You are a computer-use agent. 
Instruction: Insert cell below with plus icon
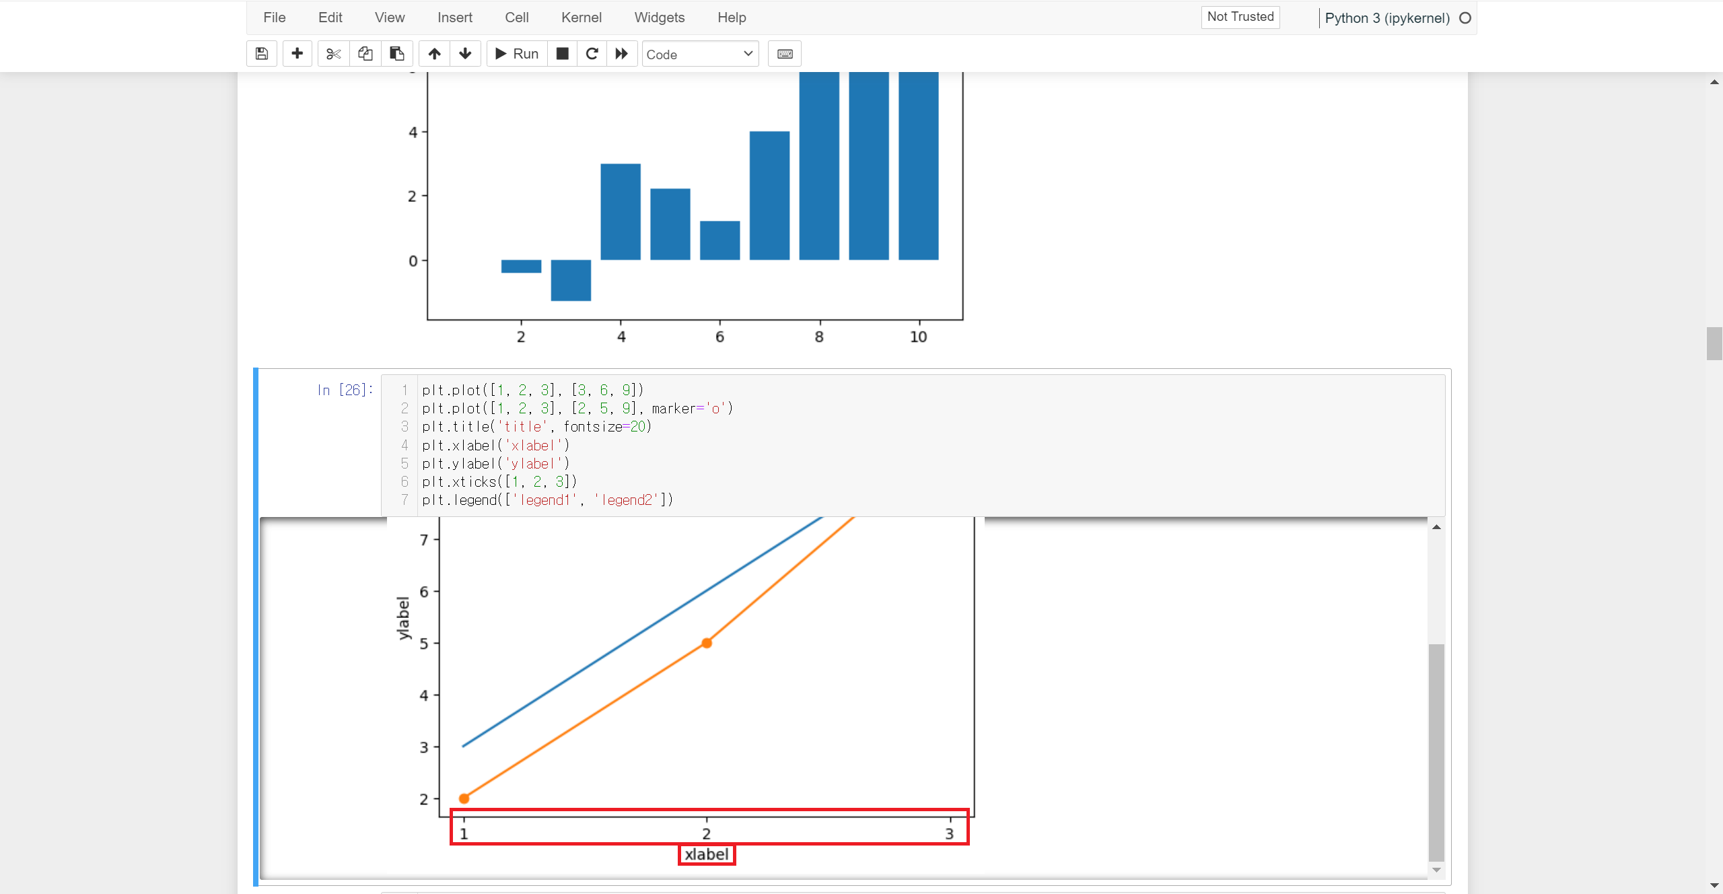tap(297, 54)
